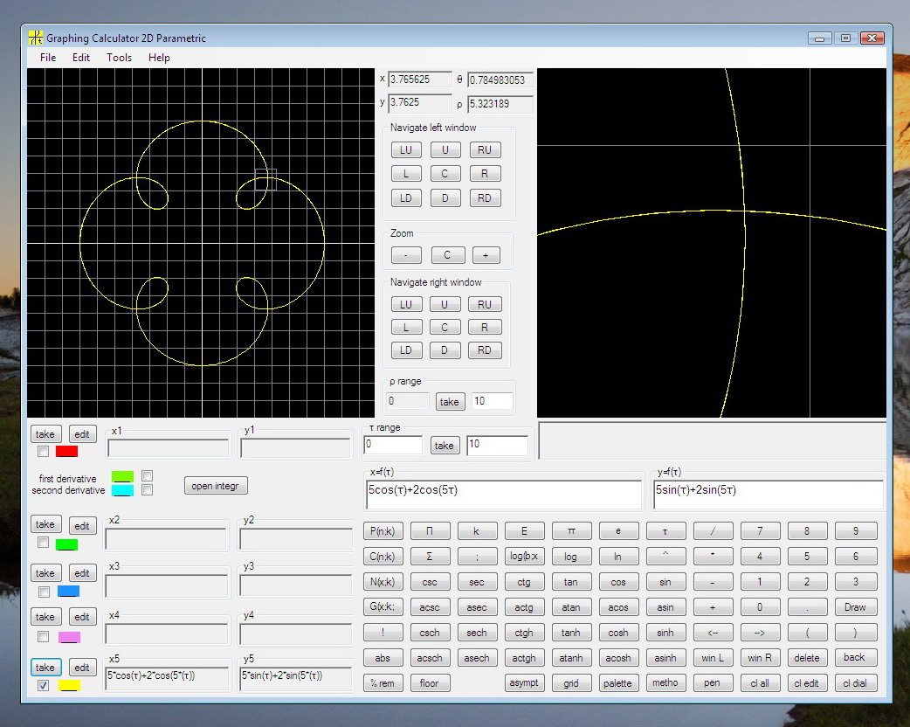The image size is (910, 727).
Task: Click the τ variable key
Action: (665, 530)
